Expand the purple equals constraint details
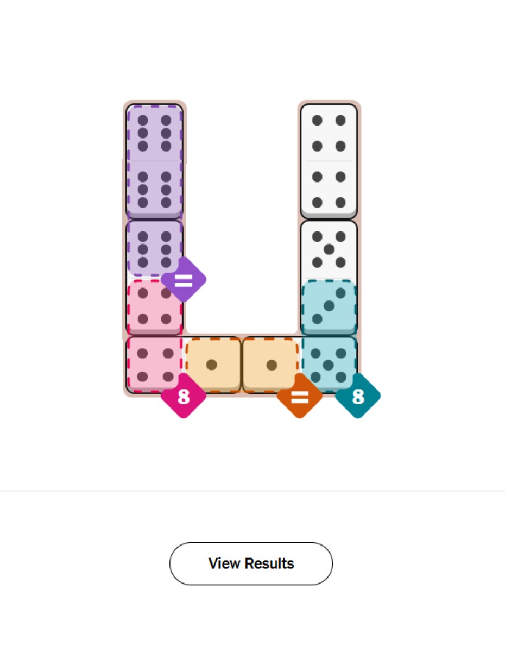505x652 pixels. (185, 279)
